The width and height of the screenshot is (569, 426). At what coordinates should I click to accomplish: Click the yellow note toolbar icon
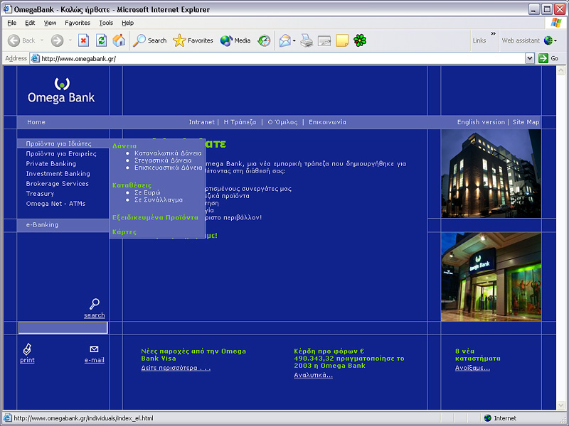(x=342, y=40)
